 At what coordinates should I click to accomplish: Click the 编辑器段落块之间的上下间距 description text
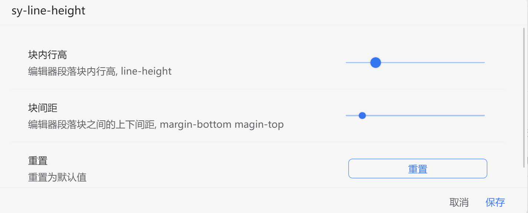tap(91, 124)
